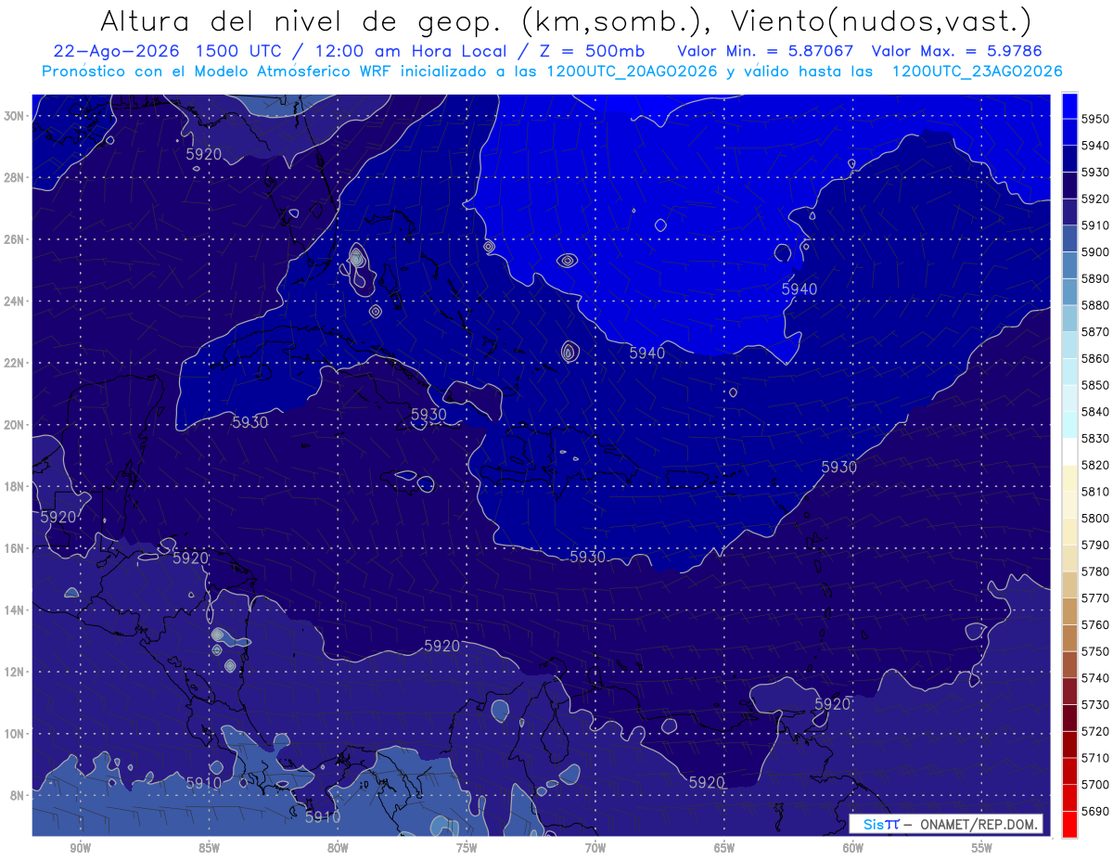Image resolution: width=1113 pixels, height=860 pixels.
Task: Click the 5890 legend value
Action: coord(1095,278)
